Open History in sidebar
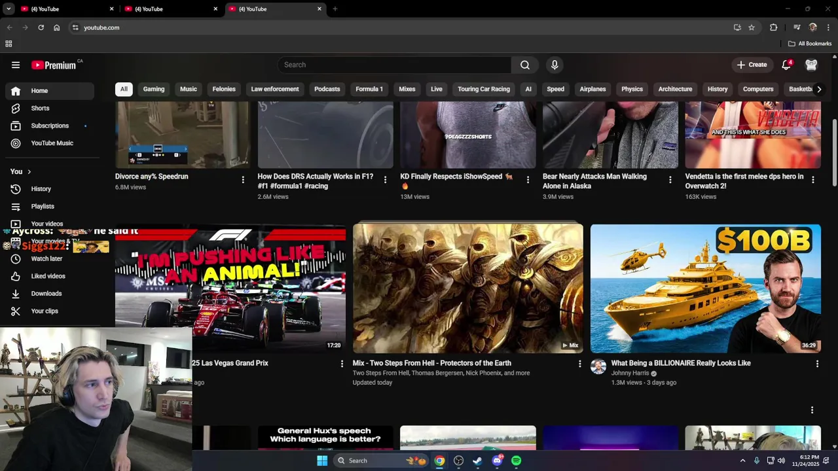 (49, 189)
